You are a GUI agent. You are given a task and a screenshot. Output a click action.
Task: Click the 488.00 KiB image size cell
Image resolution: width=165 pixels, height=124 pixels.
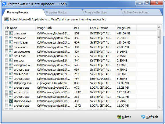pos(124,34)
